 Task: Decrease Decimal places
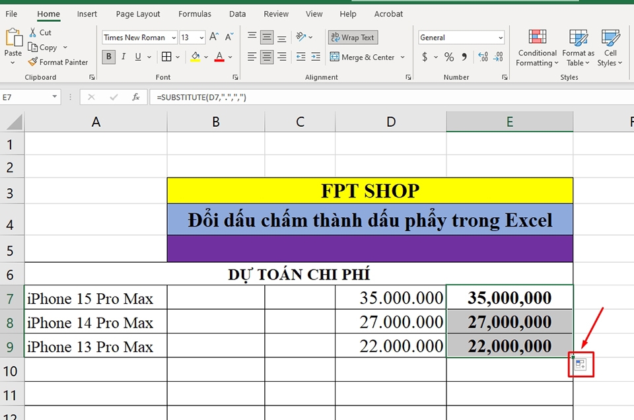point(498,57)
